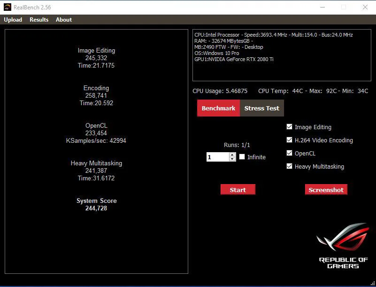Decrease the run count with down arrow
Viewport: 376px width, 287px height.
[x=232, y=159]
